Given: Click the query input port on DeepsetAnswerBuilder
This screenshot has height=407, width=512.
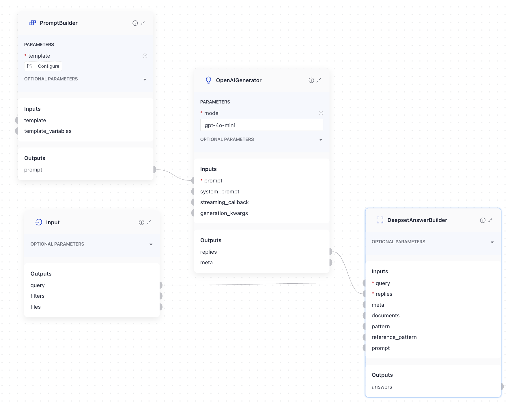Looking at the screenshot, I should (x=364, y=283).
